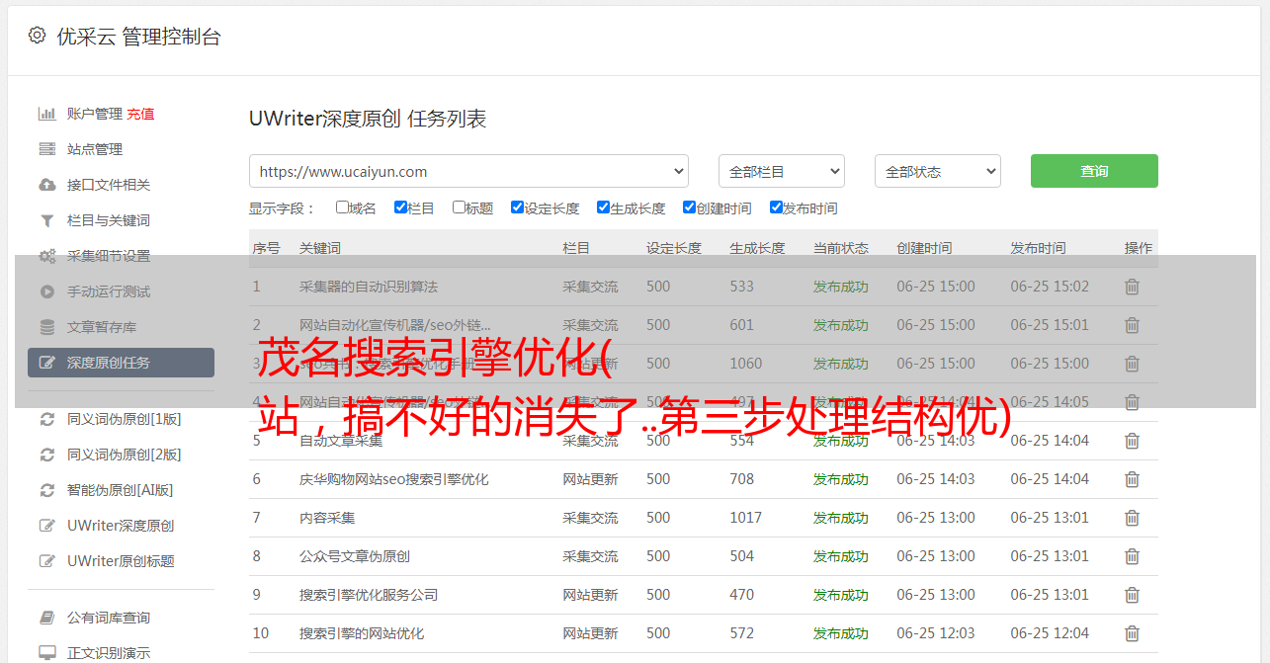The width and height of the screenshot is (1270, 663).
Task: Delete task row 2 with trash icon
Action: (1133, 325)
